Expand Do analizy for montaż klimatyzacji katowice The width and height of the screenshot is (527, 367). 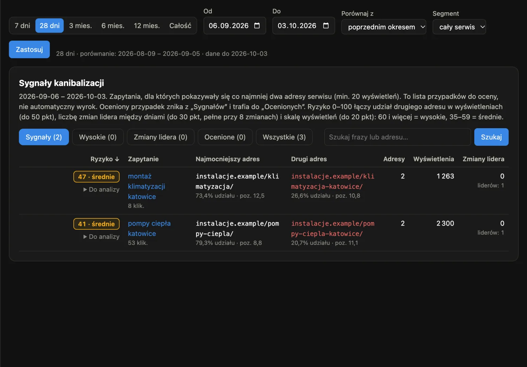click(101, 189)
